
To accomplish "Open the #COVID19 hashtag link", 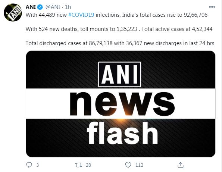I will tap(81, 15).
